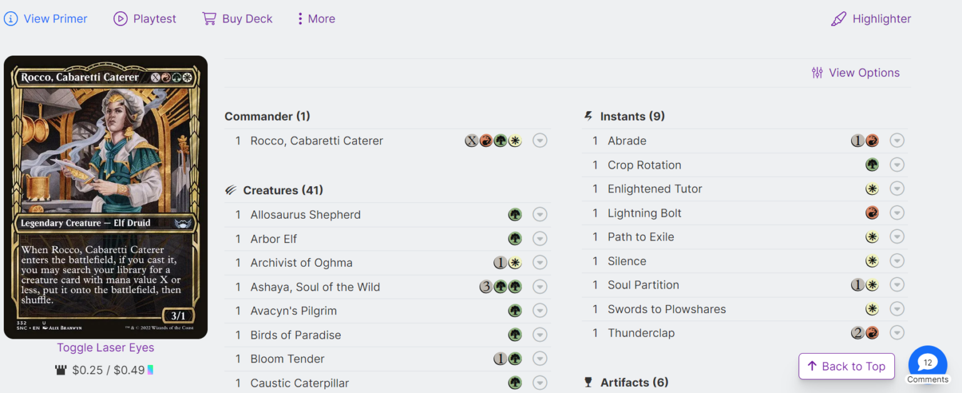962x393 pixels.
Task: Open the Path to Exile card link
Action: point(641,237)
